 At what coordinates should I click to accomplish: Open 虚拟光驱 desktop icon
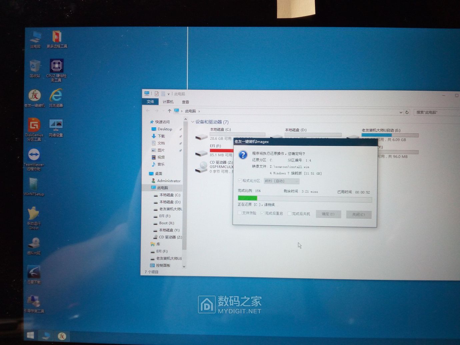(34, 246)
